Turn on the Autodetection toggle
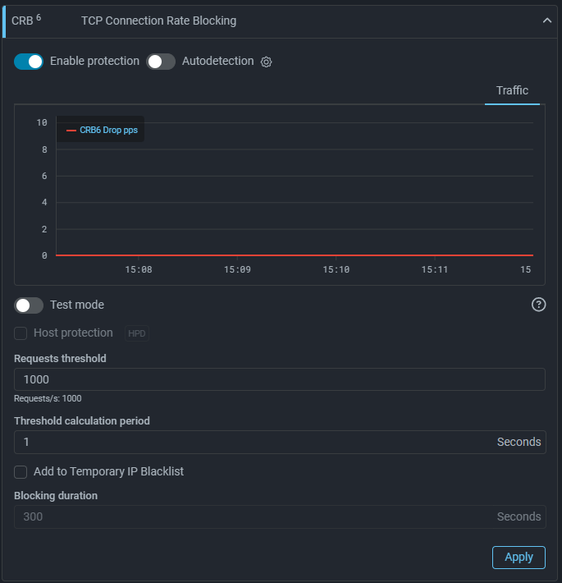The image size is (562, 583). [161, 62]
